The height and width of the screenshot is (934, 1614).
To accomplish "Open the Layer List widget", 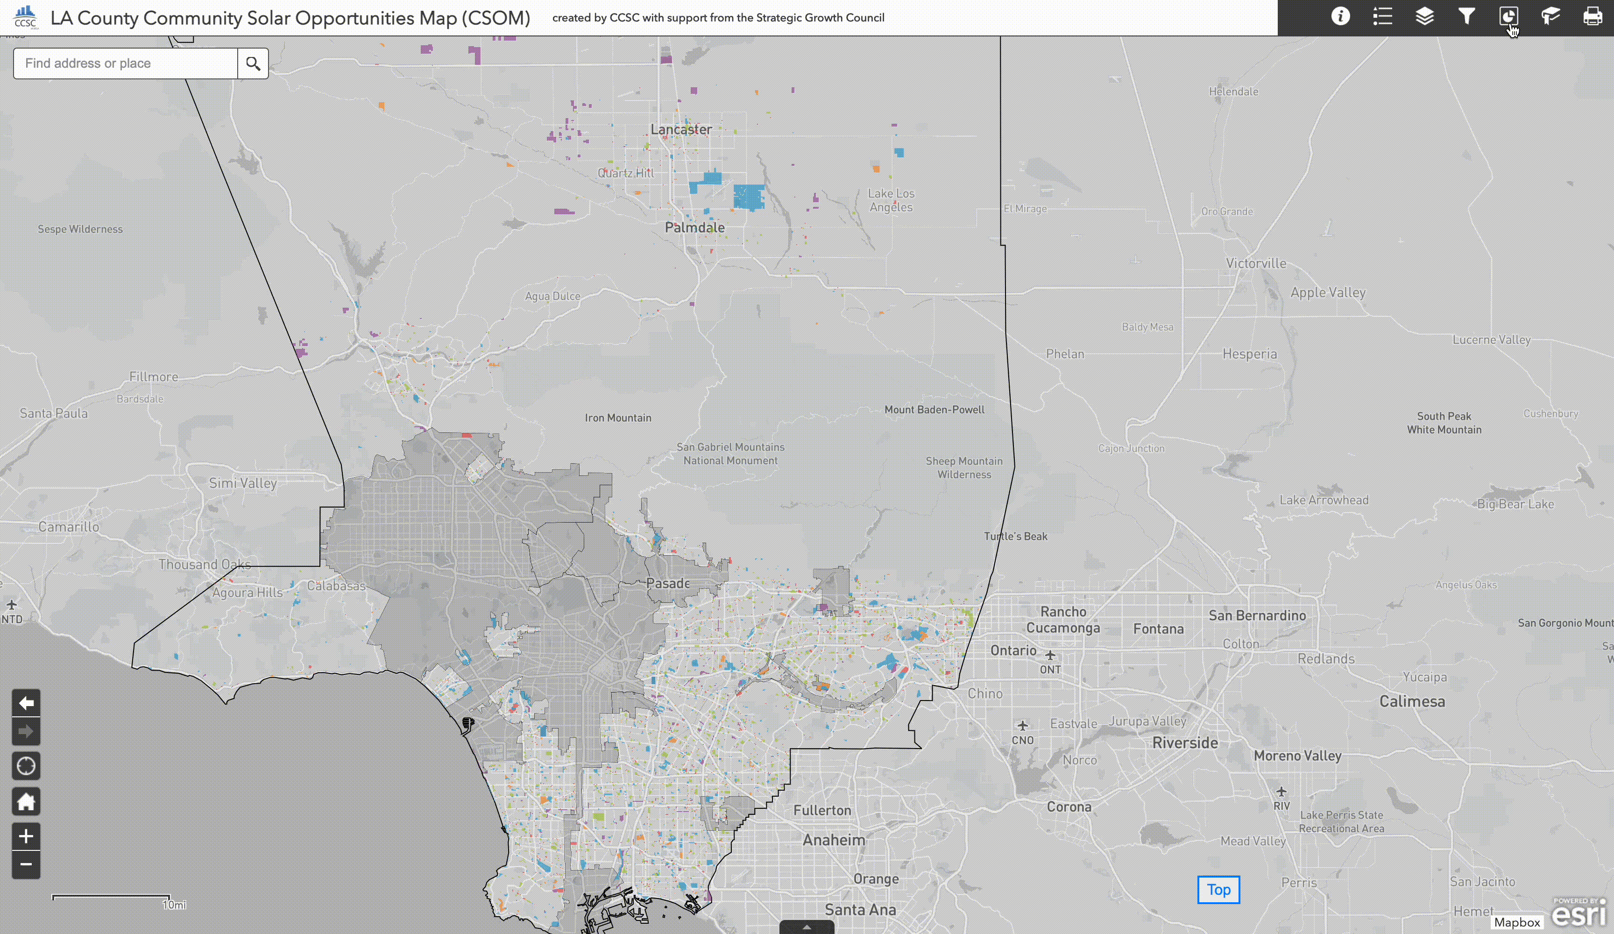I will (x=1424, y=17).
